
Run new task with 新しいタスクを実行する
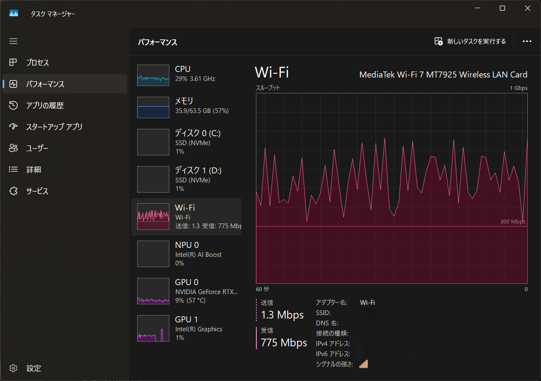(x=470, y=42)
